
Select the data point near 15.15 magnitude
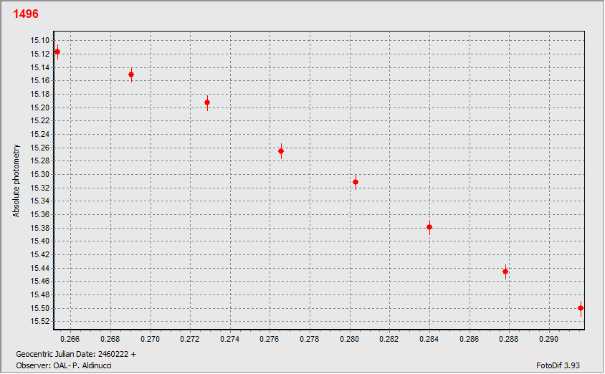(x=131, y=75)
